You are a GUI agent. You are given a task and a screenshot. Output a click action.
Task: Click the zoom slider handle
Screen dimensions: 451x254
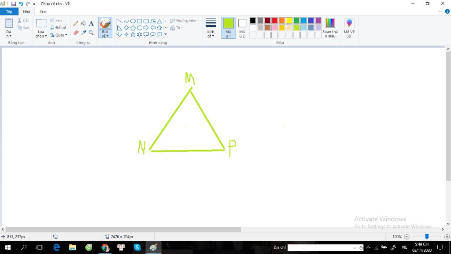tap(427, 236)
